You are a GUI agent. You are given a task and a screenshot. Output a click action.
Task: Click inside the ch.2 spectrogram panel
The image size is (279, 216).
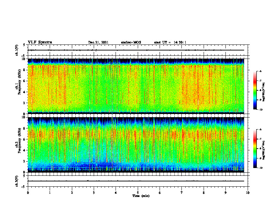pyautogui.click(x=136, y=145)
